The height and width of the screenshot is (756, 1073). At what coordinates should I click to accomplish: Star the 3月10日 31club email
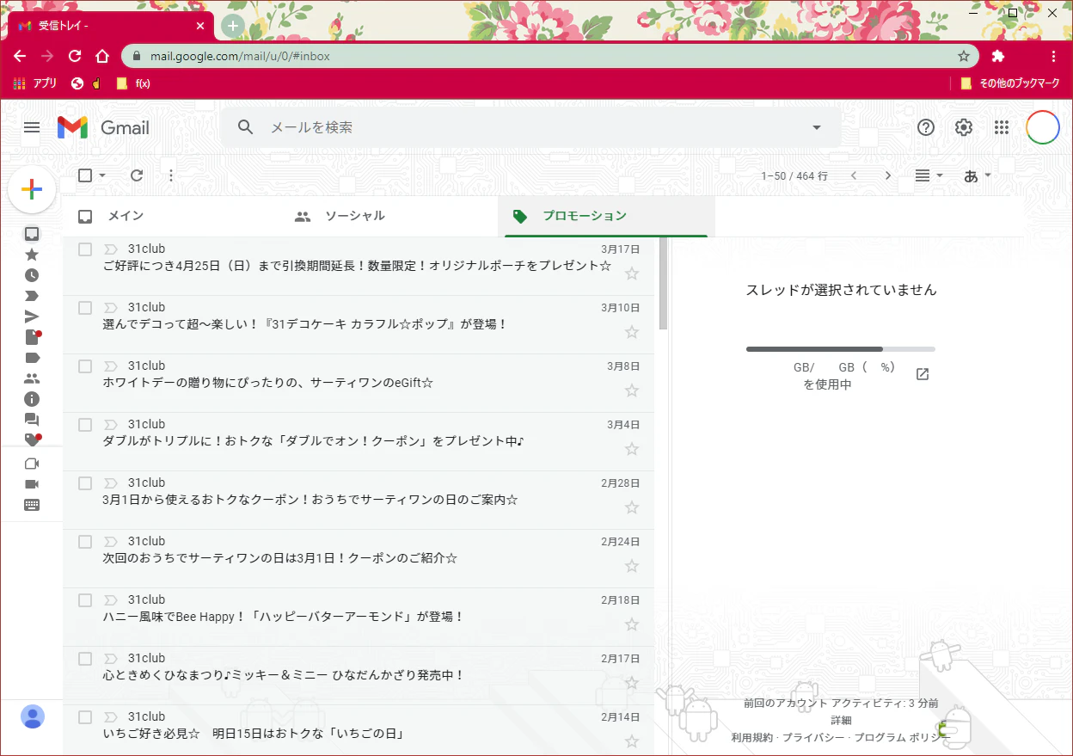tap(632, 332)
